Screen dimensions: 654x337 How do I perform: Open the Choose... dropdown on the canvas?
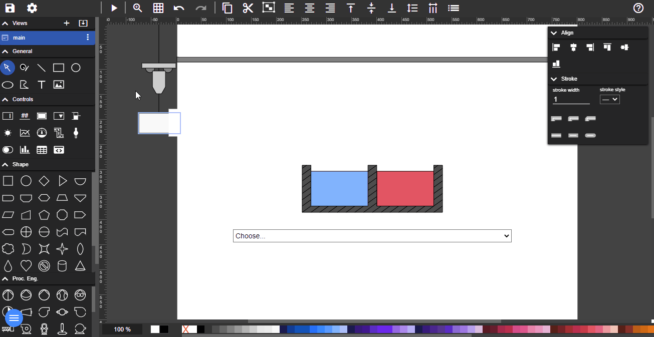pos(372,235)
